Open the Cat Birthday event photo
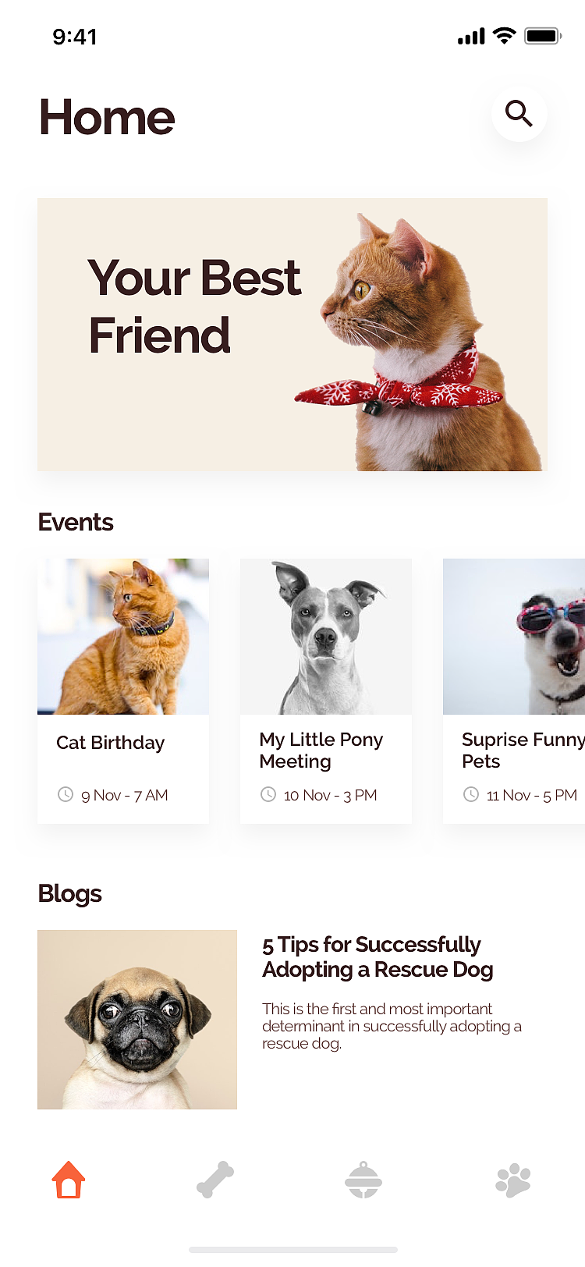Screen dimensions: 585x1267 pyautogui.click(x=123, y=636)
